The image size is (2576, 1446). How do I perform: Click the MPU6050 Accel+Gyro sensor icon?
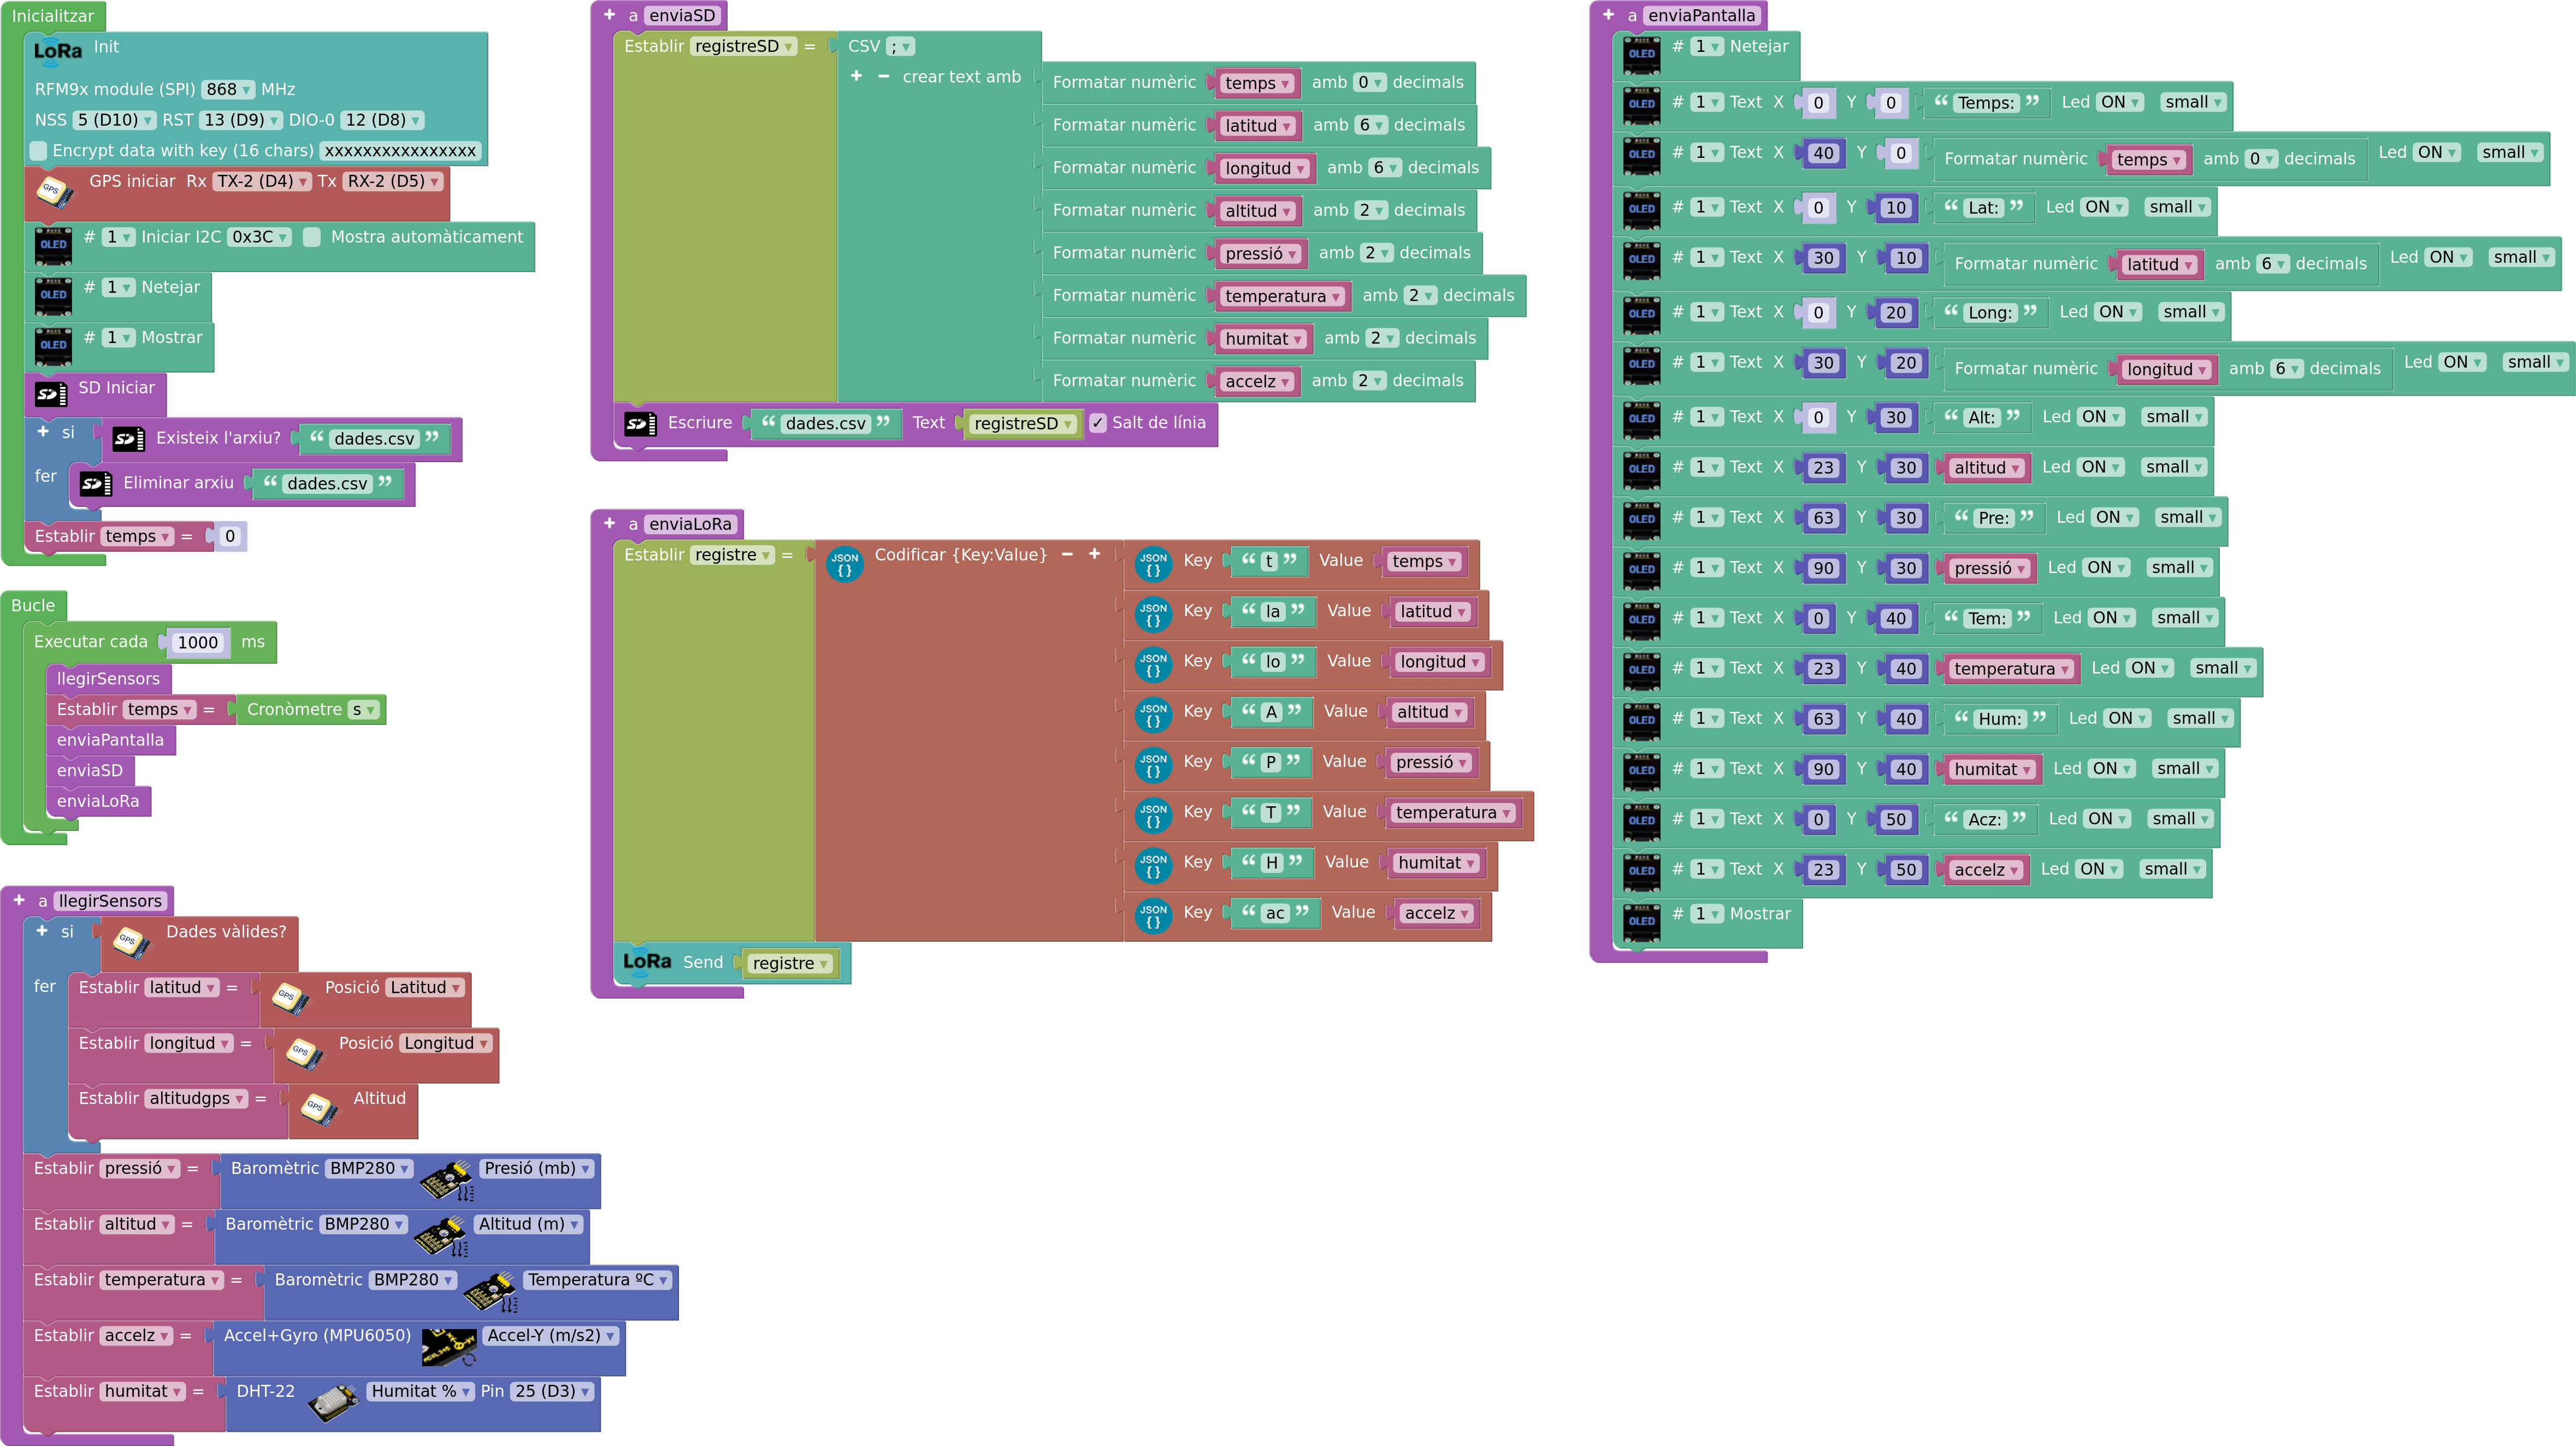pos(449,1346)
